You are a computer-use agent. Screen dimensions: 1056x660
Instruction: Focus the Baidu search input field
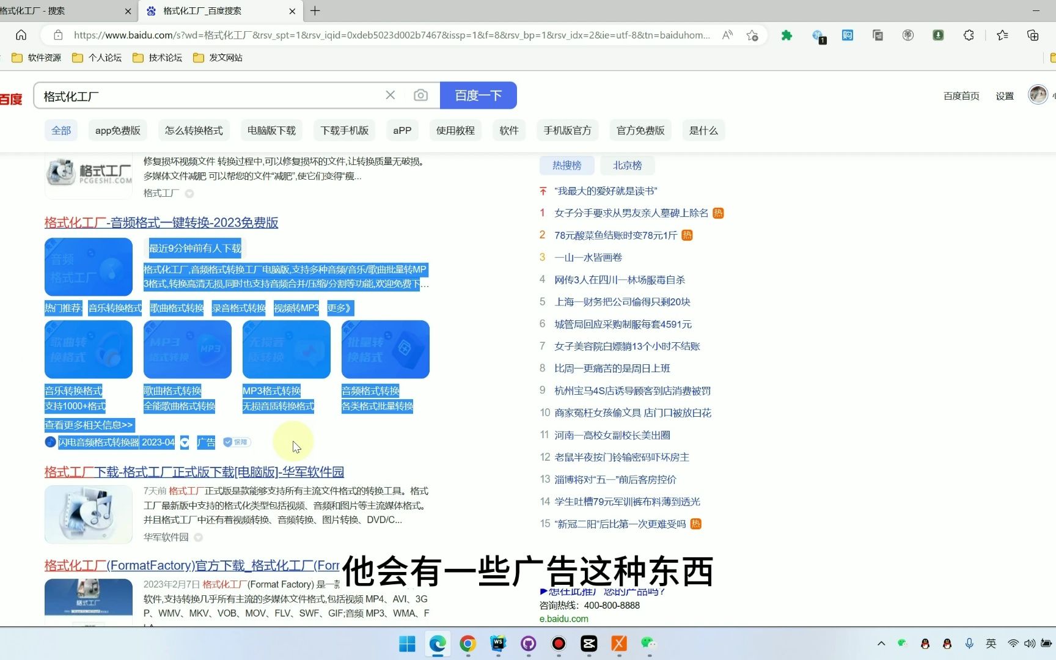tap(208, 96)
